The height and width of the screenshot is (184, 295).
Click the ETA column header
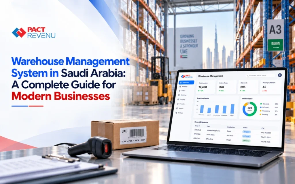click(x=263, y=128)
